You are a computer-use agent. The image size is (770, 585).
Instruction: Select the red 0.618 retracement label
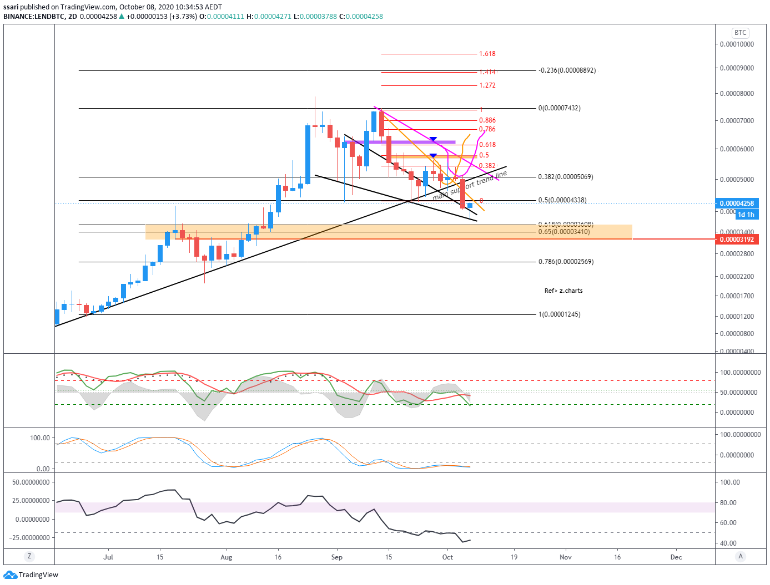click(487, 145)
